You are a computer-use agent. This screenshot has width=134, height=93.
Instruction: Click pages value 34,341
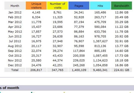click(x=79, y=12)
